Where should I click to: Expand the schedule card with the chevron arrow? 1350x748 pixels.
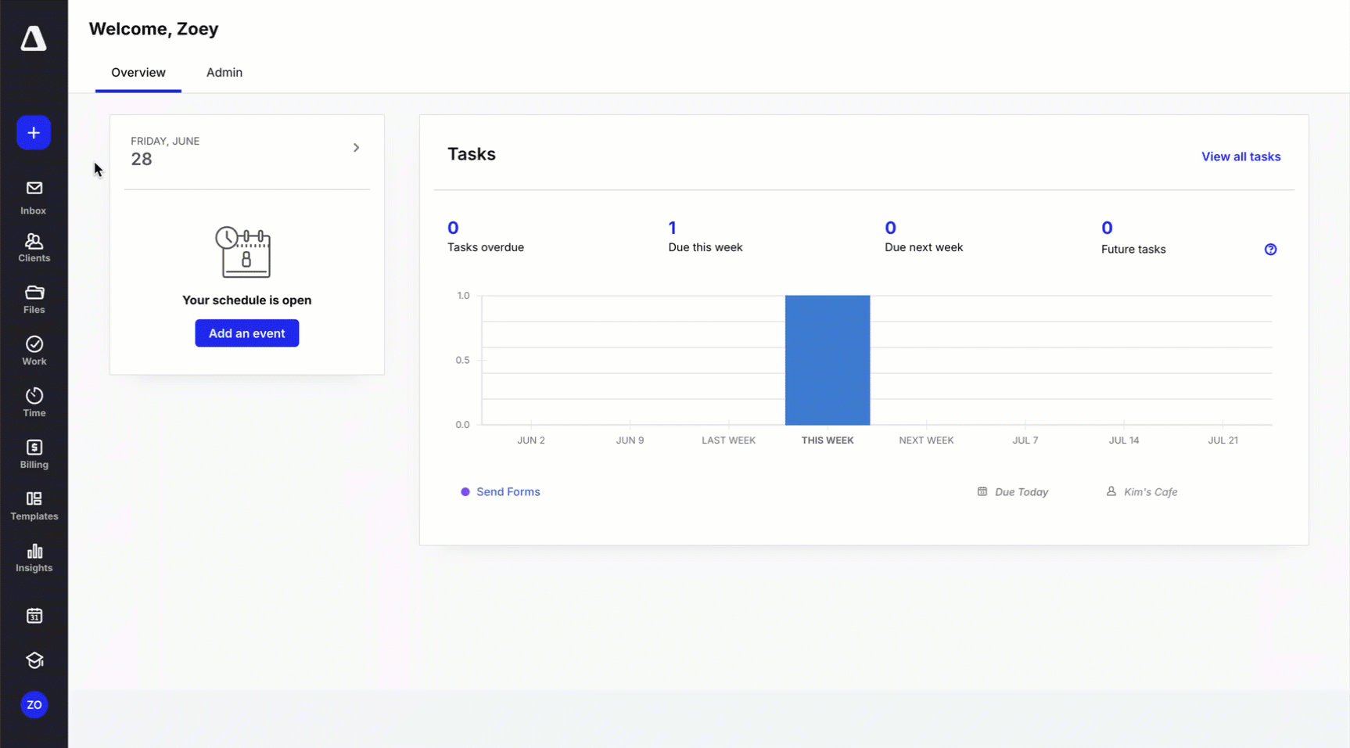click(x=357, y=147)
